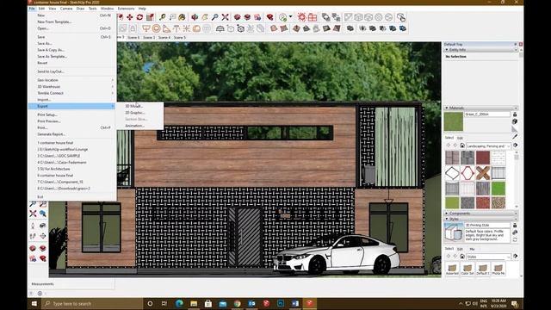551x310 pixels.
Task: Open the Edit tab in Materials panel
Action: tap(460, 138)
